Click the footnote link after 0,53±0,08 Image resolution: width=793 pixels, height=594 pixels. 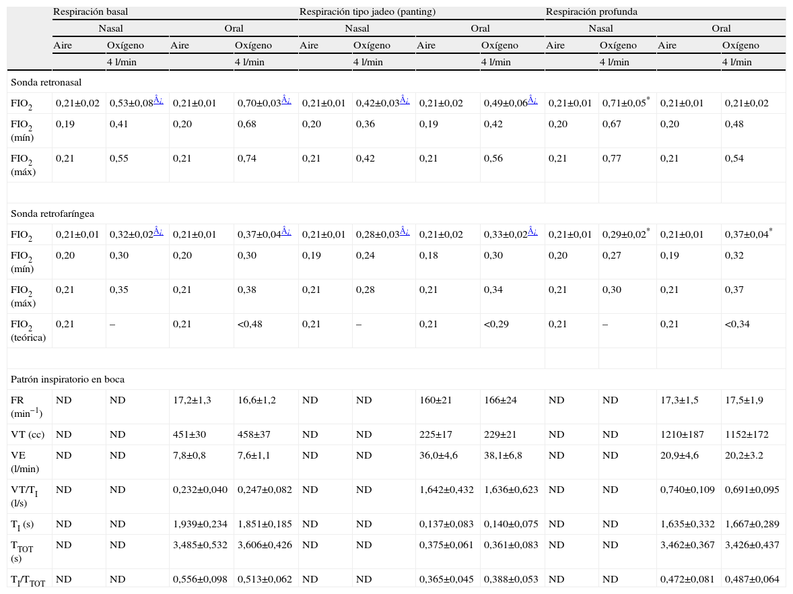coord(158,100)
